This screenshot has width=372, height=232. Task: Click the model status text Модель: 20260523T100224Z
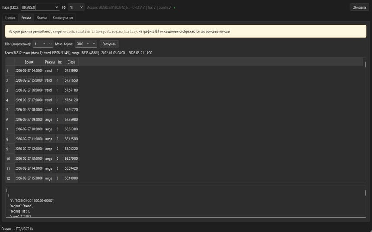coord(108,8)
